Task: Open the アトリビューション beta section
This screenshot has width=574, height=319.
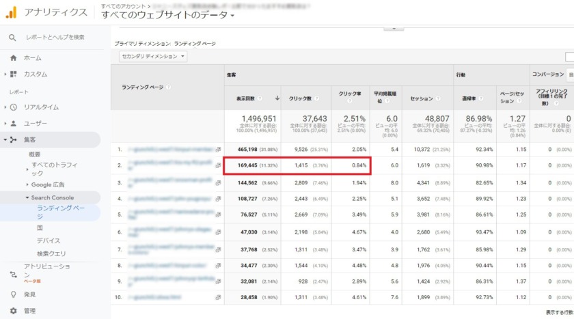Action: (47, 271)
